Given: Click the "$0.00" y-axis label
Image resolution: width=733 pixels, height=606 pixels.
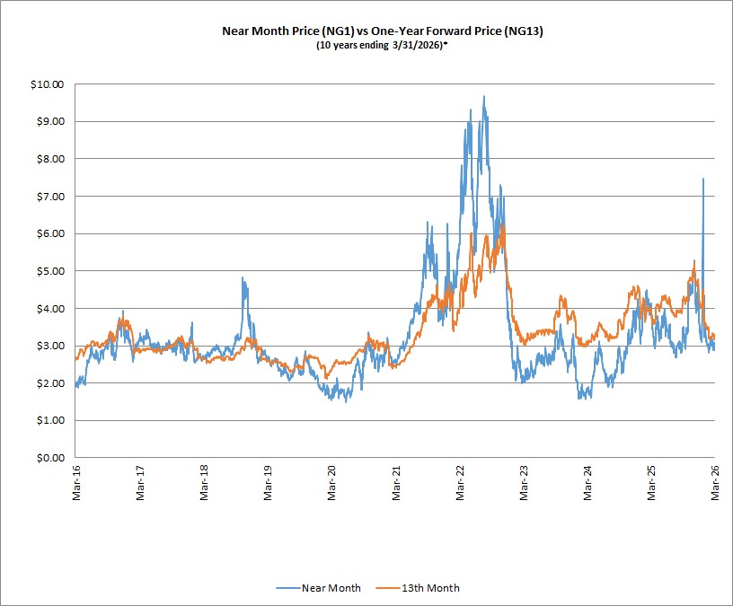Looking at the screenshot, I should 50,458.
